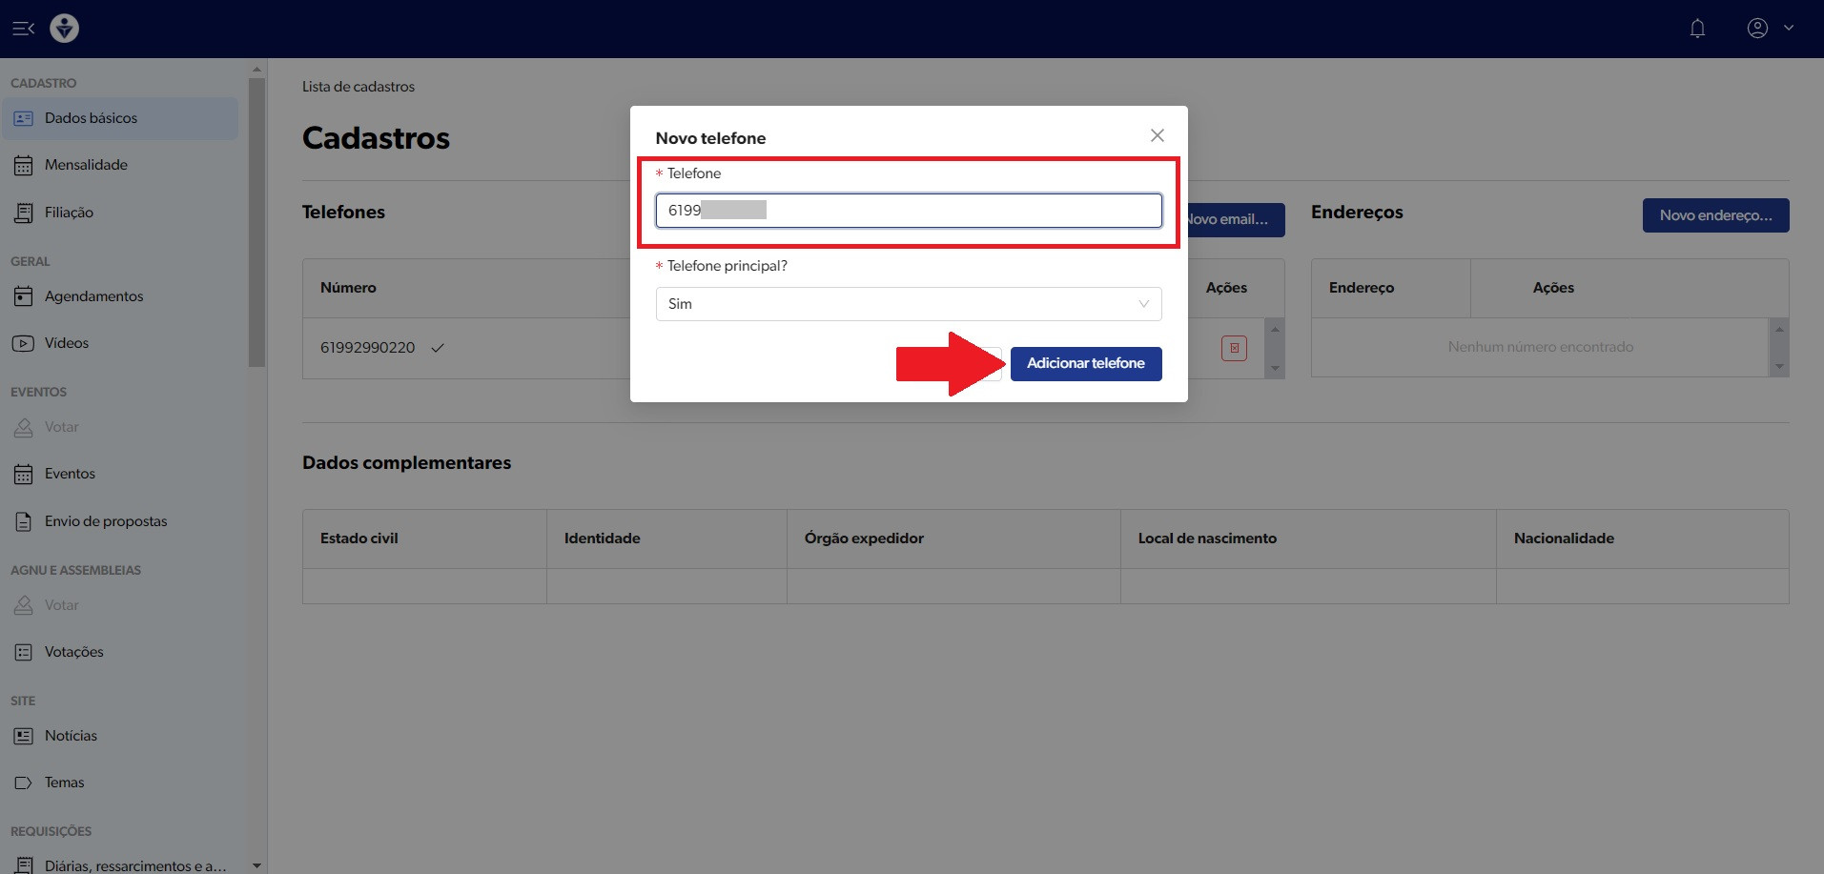Close the Novo telefone dialog
Screen dimensions: 1824x874
point(1157,135)
